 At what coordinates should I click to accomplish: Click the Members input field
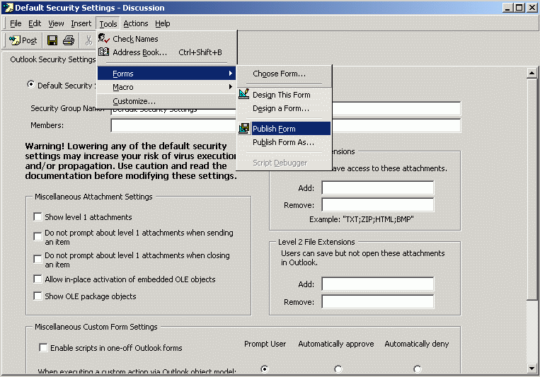pos(285,125)
